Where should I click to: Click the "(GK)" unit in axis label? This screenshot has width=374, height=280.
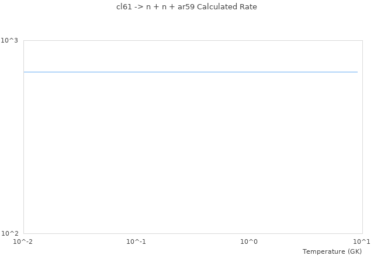click(354, 251)
